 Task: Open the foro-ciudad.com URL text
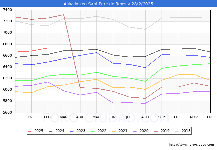click(192, 145)
